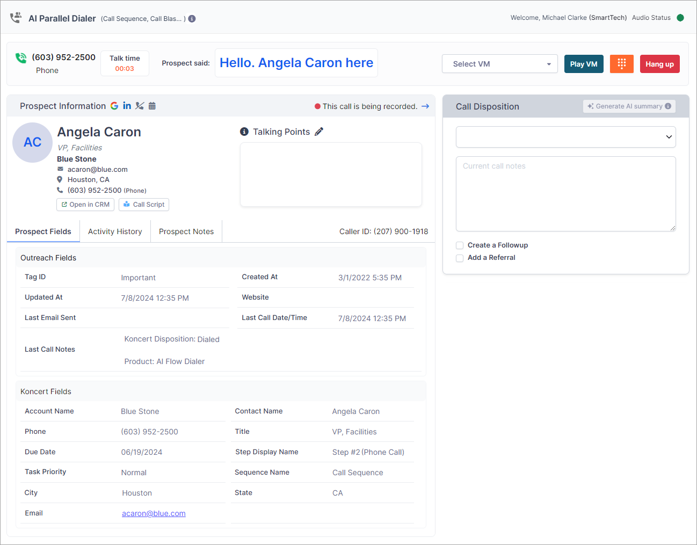
Task: Click the Blue Stone company name under prospect
Action: [x=77, y=159]
